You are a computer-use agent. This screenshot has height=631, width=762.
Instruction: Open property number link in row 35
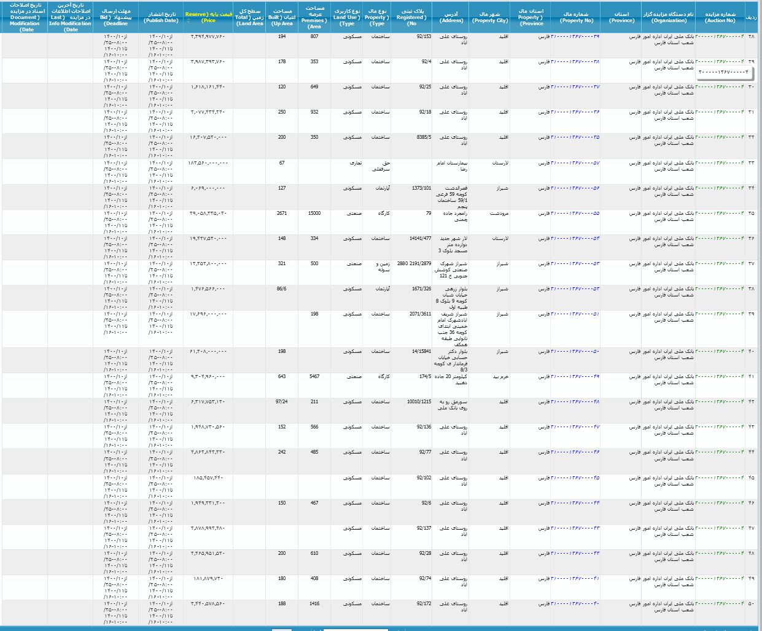pos(575,214)
